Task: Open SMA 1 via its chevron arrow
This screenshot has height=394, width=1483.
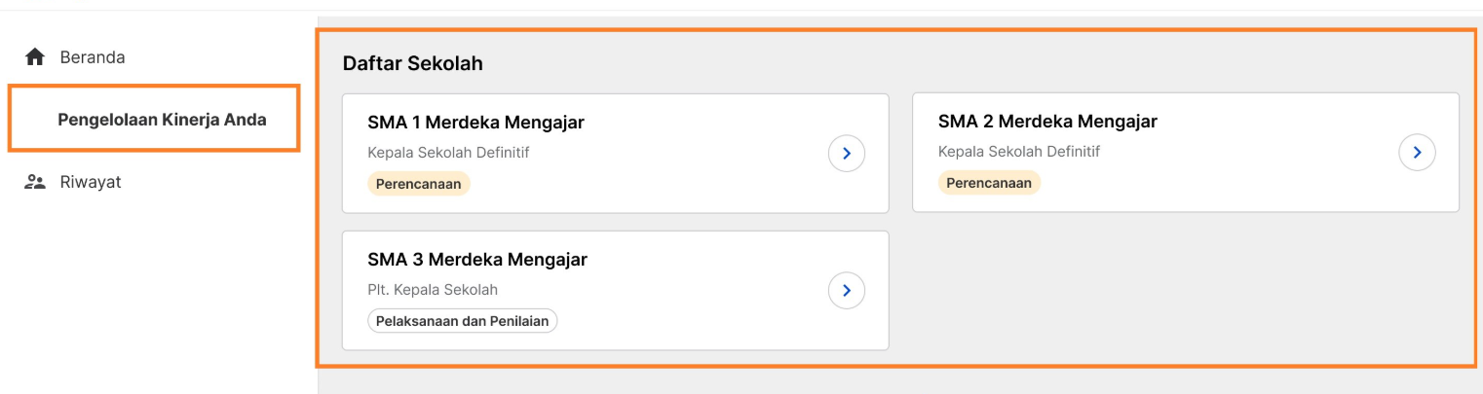Action: [847, 153]
